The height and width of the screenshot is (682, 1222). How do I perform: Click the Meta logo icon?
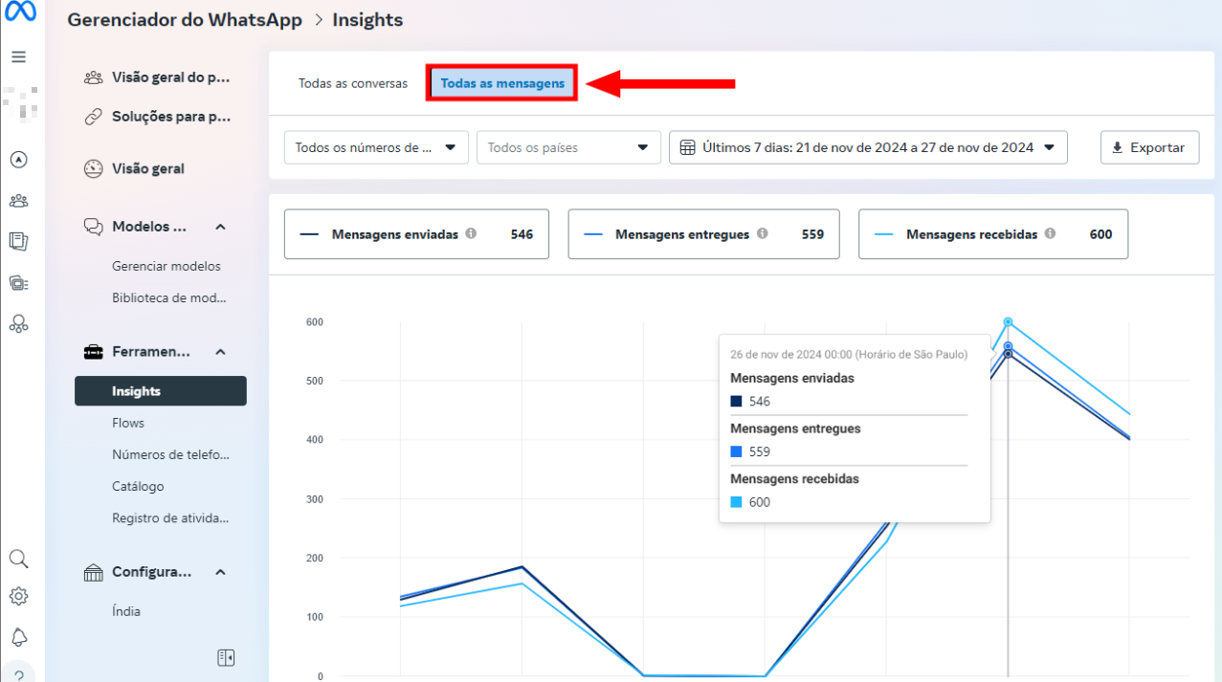pyautogui.click(x=20, y=12)
